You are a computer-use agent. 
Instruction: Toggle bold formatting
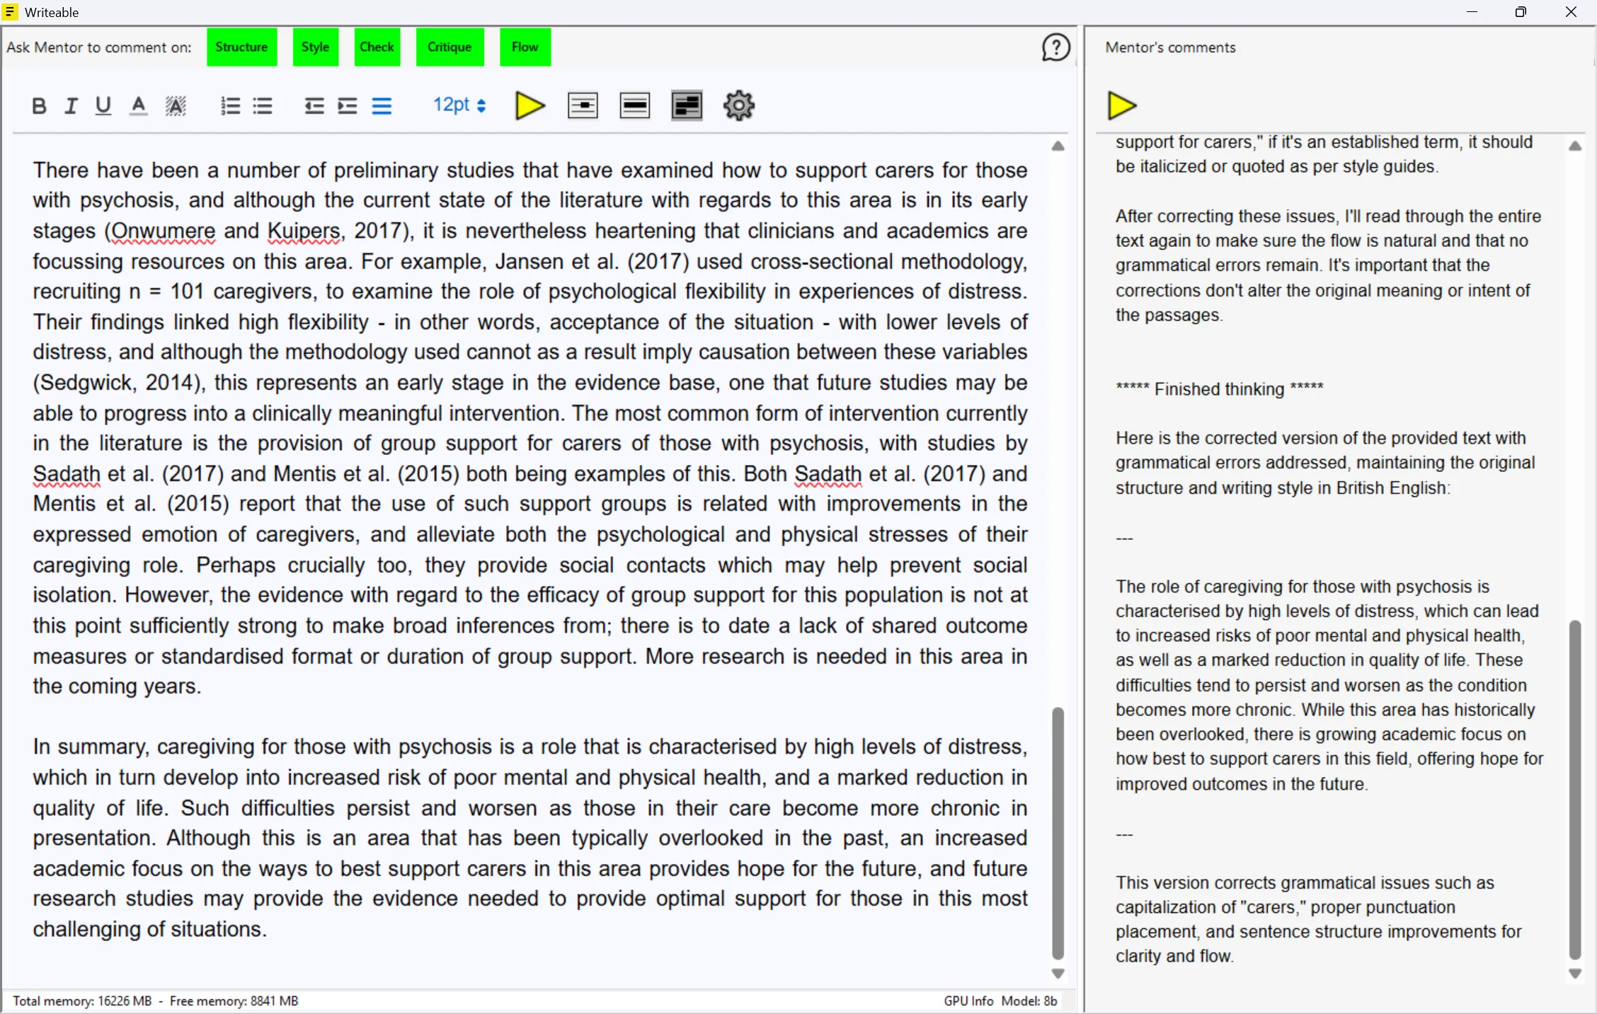(39, 105)
